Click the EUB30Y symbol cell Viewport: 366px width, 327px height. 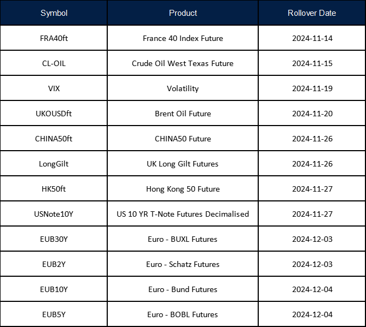coord(54,239)
